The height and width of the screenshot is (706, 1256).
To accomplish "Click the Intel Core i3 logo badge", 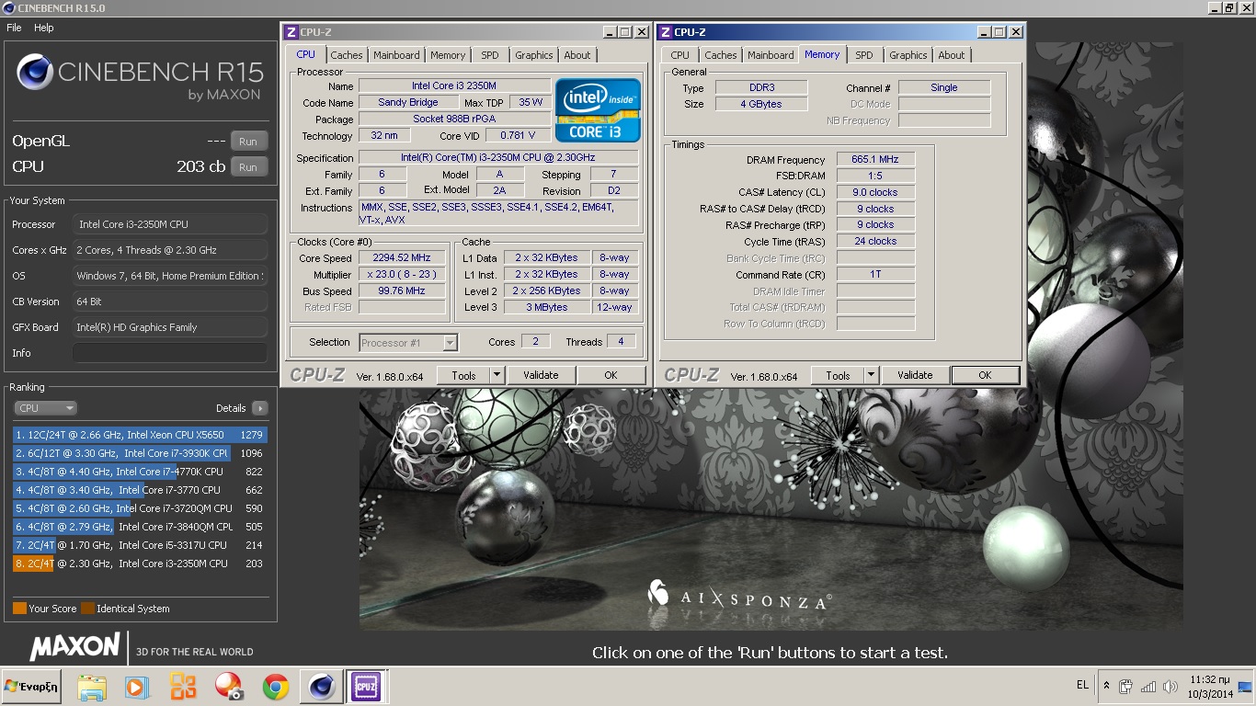I will coord(598,110).
